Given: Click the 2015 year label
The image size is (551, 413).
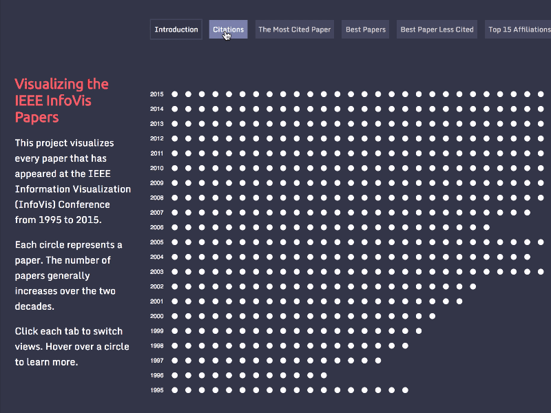Looking at the screenshot, I should click(x=156, y=94).
